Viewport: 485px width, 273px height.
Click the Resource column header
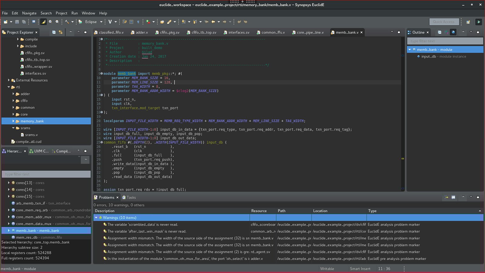point(259,211)
